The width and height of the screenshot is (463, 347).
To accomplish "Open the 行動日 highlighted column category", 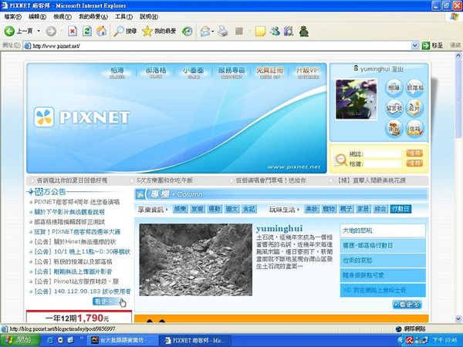I will 400,209.
